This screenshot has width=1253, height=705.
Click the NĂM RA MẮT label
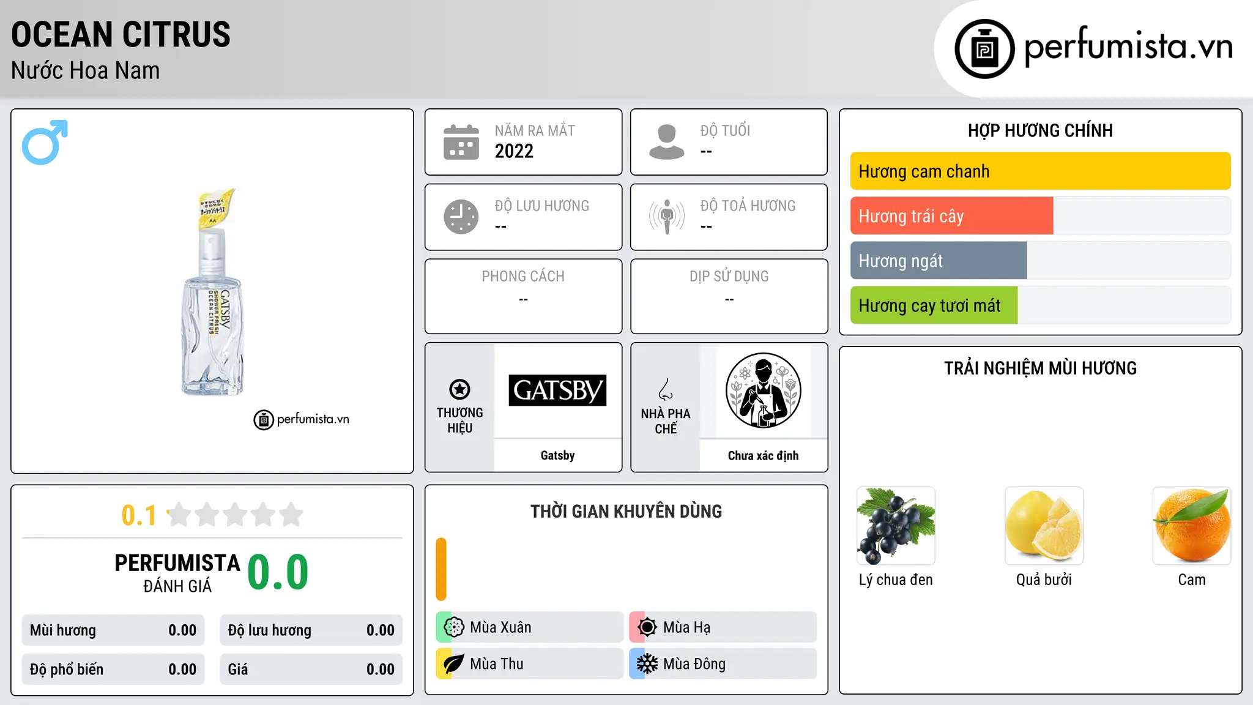(x=535, y=130)
